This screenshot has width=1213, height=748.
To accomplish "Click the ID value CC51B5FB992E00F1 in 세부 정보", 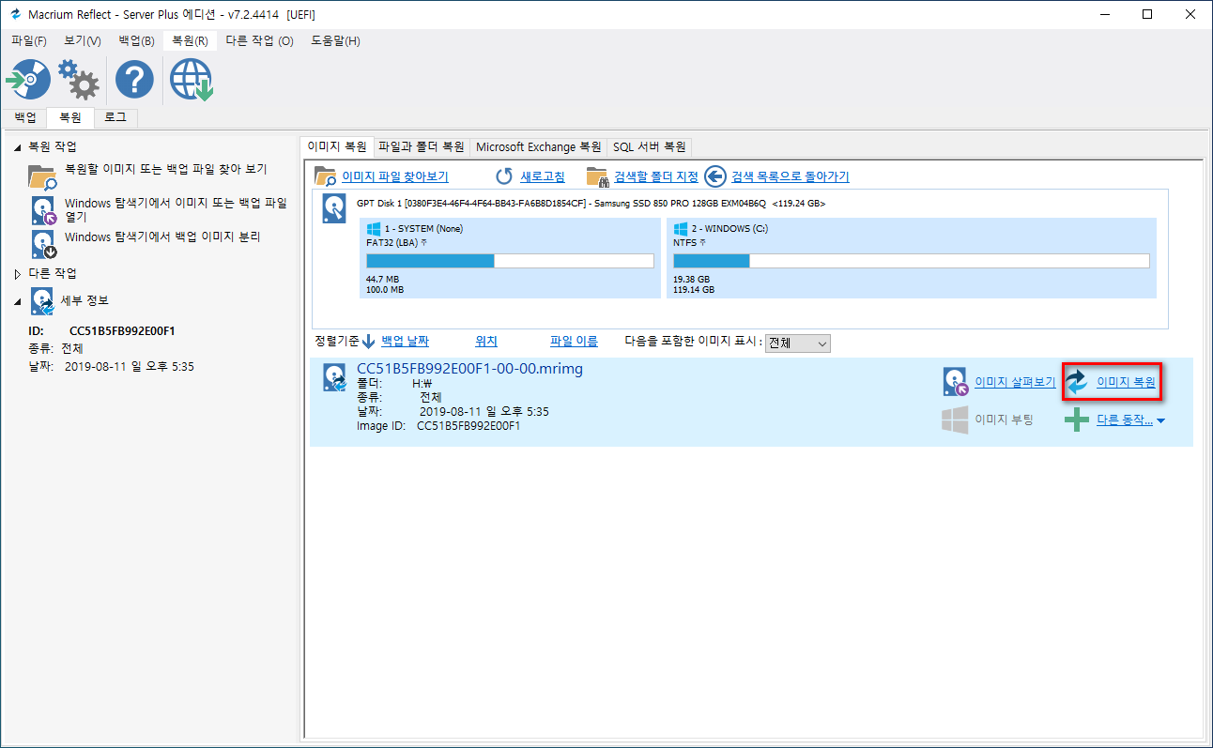I will coord(122,331).
